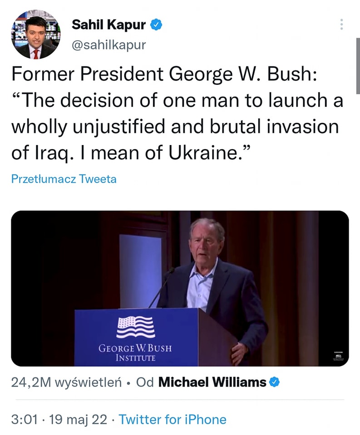Screen dimensions: 360x435
Task: Open the Twitter for iPhone source link
Action: click(x=173, y=420)
